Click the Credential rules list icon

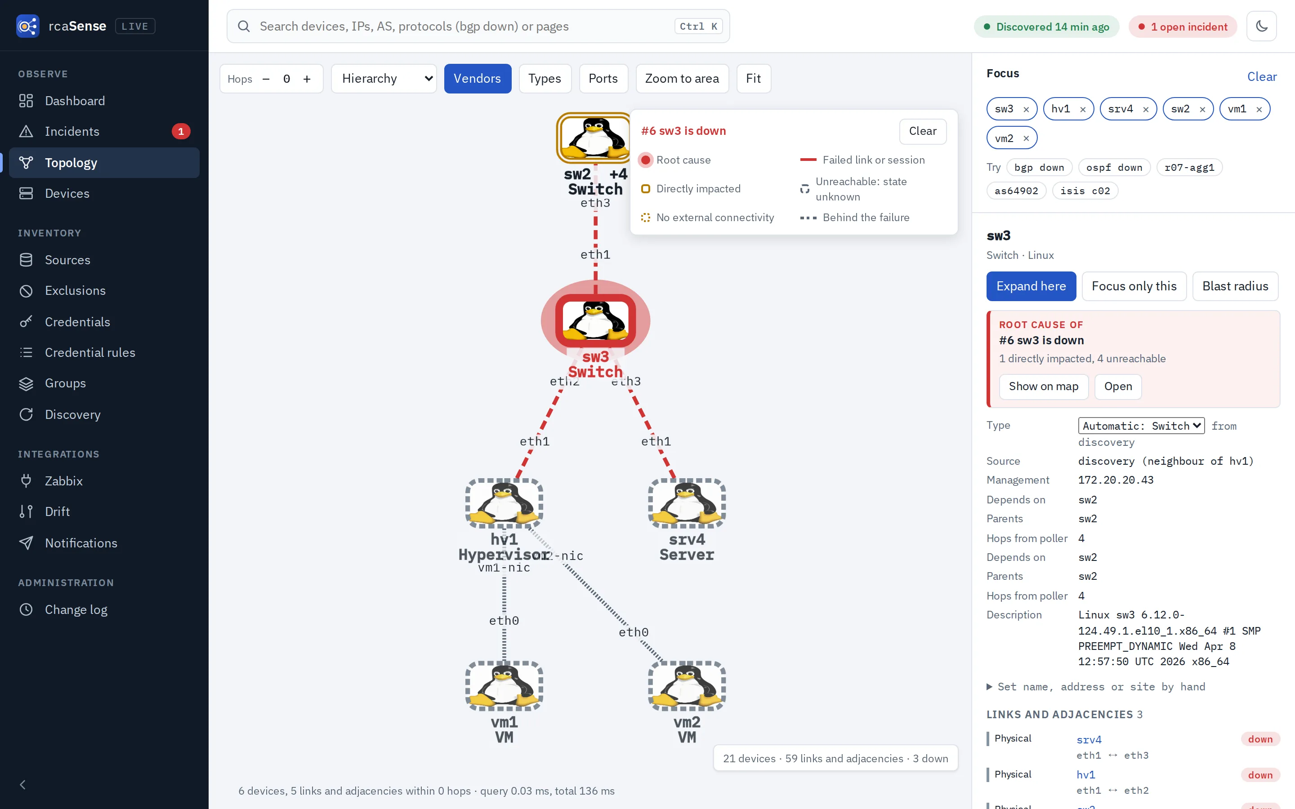coord(26,353)
